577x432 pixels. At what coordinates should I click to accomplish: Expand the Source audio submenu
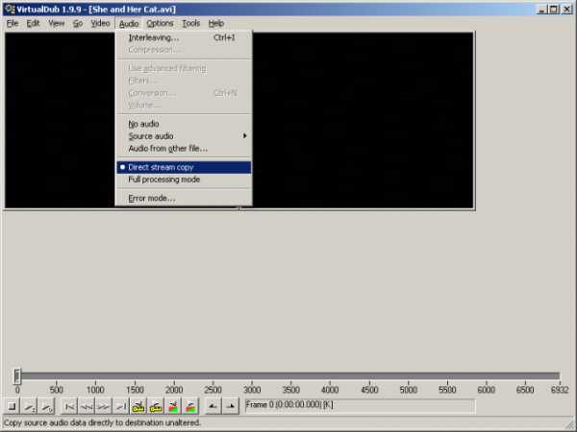(x=184, y=136)
